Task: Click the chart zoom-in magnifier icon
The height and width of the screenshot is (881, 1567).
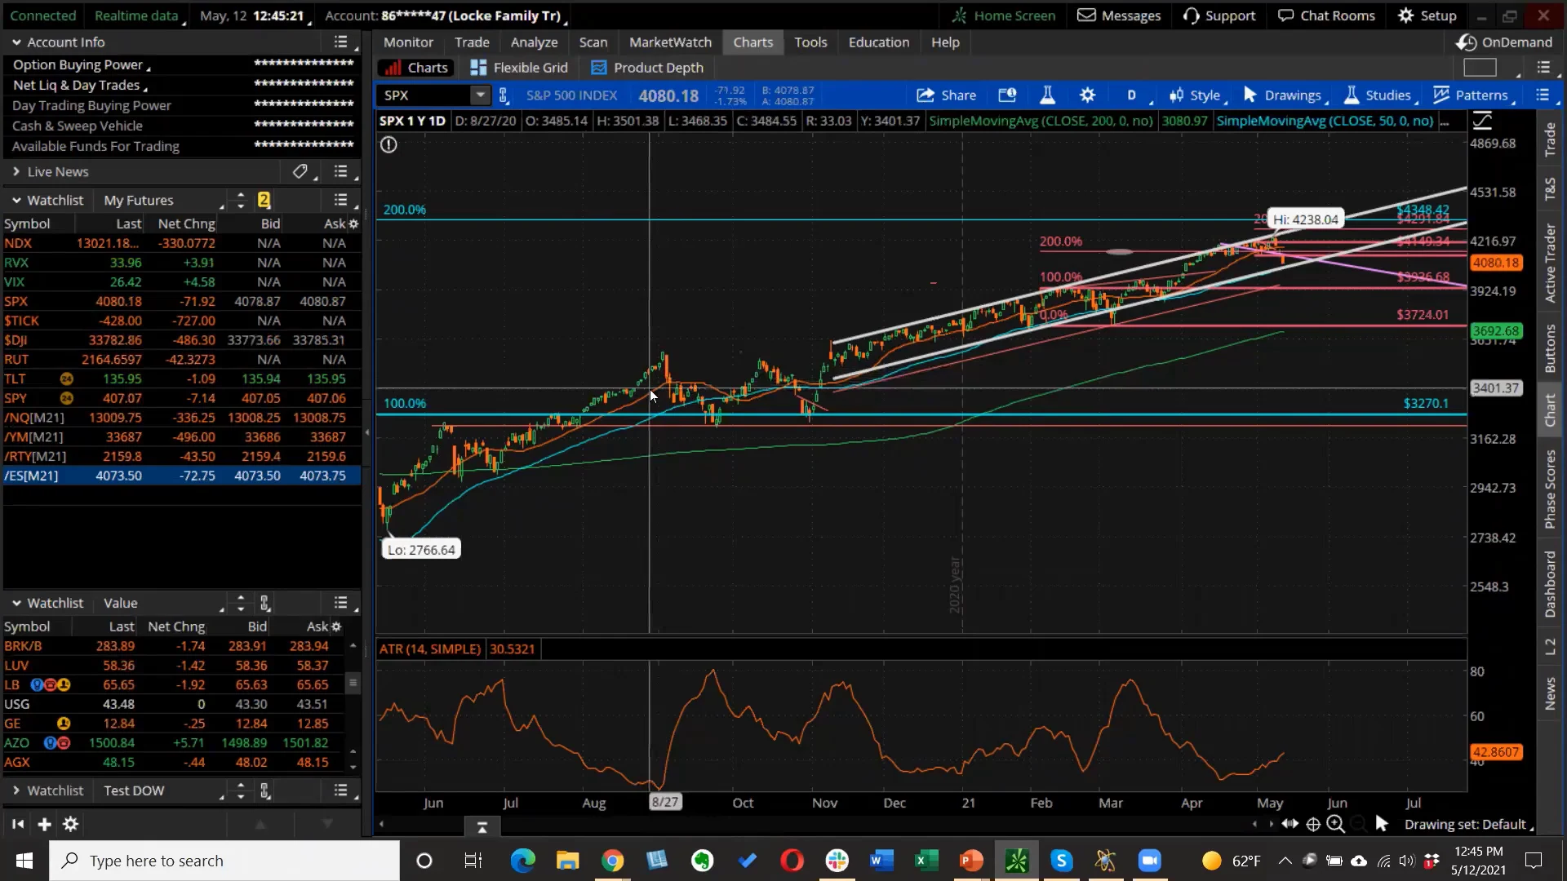Action: 1335,825
